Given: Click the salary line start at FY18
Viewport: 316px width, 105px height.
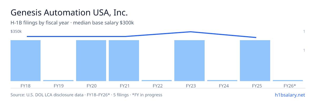Looking at the screenshot, I should [27, 36].
